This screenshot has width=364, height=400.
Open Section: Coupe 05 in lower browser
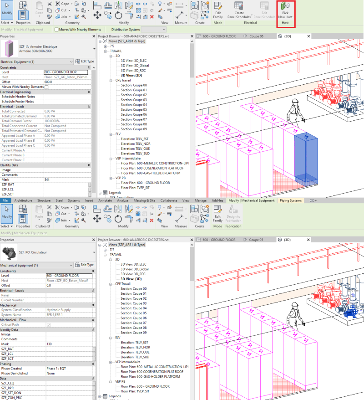coord(133,313)
